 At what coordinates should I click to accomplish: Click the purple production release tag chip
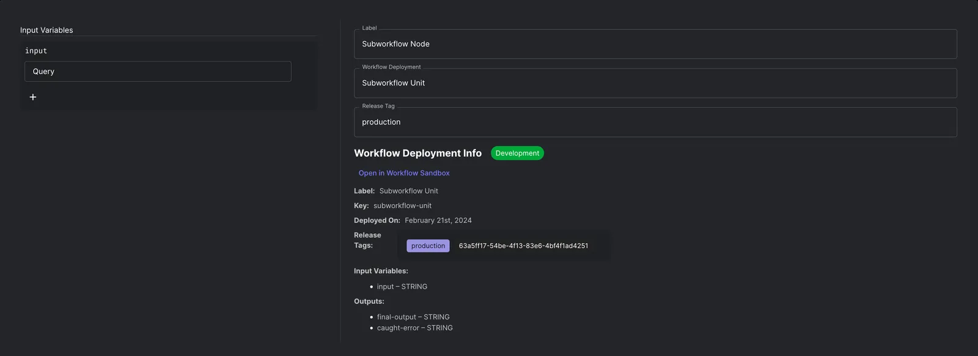tap(428, 245)
